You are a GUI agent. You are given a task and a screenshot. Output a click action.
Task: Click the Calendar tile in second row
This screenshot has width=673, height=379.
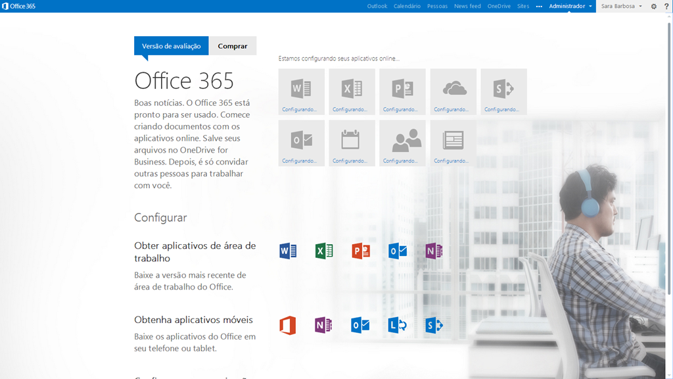click(x=352, y=143)
